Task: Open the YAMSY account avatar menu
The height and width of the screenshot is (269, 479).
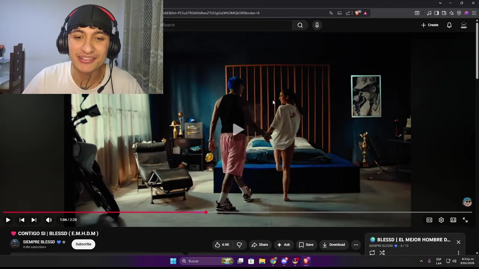Action: pyautogui.click(x=464, y=25)
